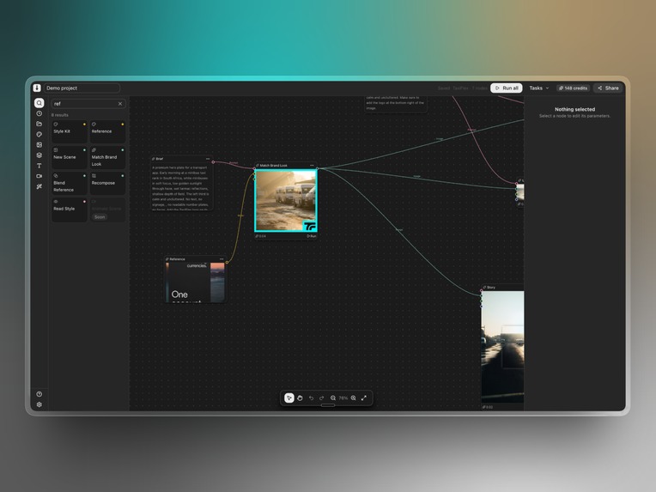Open the magic tools icon in sidebar
This screenshot has height=492, width=656.
point(39,186)
